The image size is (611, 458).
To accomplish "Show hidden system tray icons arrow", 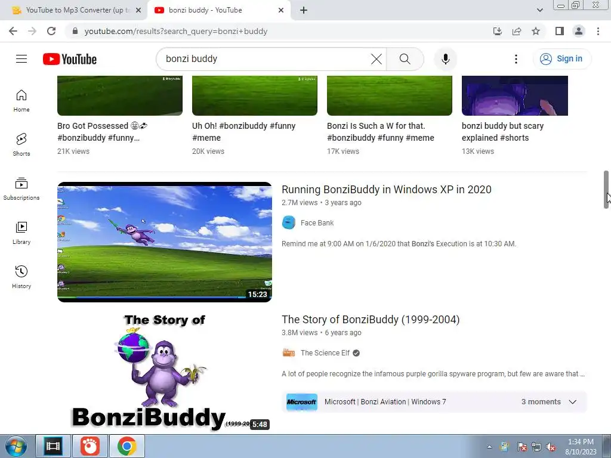I will coord(489,447).
